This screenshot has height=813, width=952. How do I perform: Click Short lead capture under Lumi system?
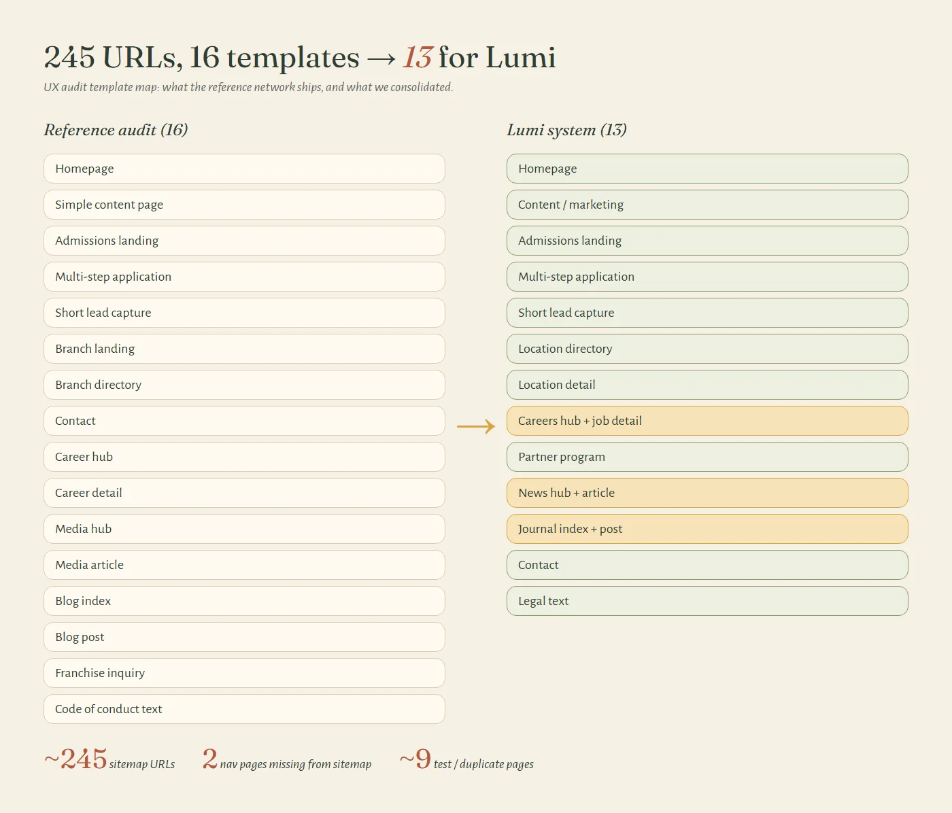click(x=707, y=313)
